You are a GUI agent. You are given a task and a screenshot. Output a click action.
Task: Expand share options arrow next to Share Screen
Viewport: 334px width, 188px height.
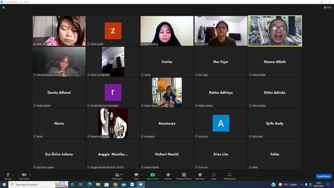pyautogui.click(x=159, y=175)
